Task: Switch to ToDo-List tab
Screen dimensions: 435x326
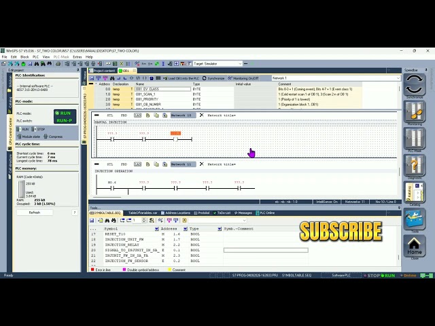Action: tap(222, 213)
